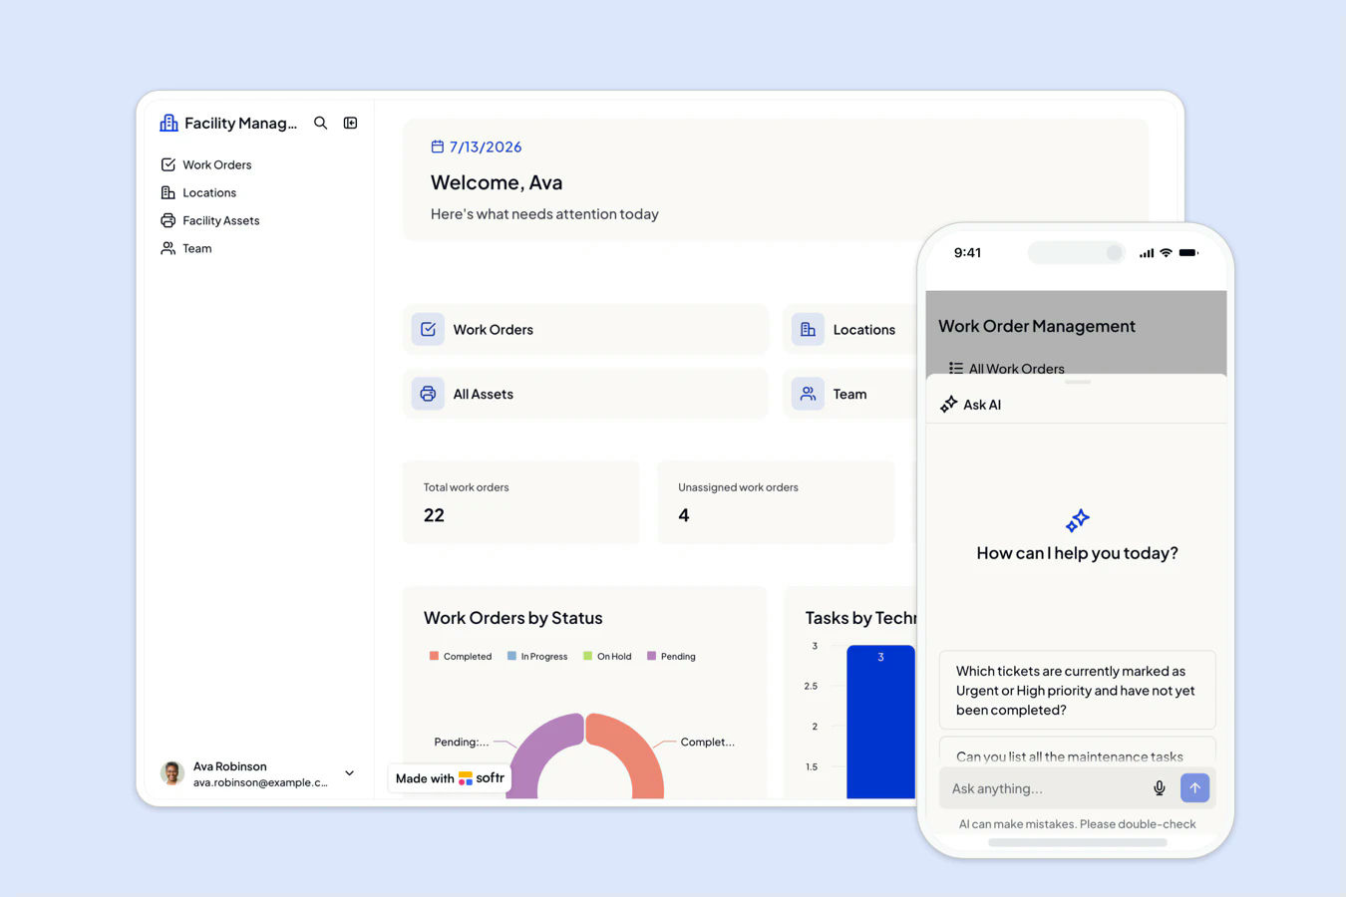
Task: Click the Facility Management building logo icon
Action: pos(168,123)
